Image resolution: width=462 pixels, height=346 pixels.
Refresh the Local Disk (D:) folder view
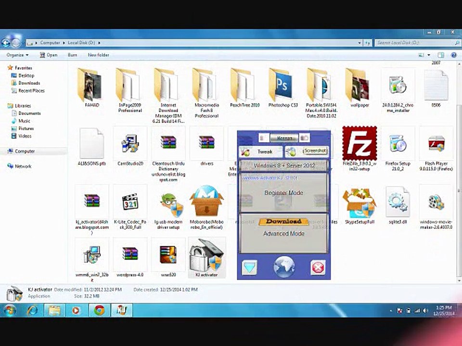pyautogui.click(x=367, y=43)
